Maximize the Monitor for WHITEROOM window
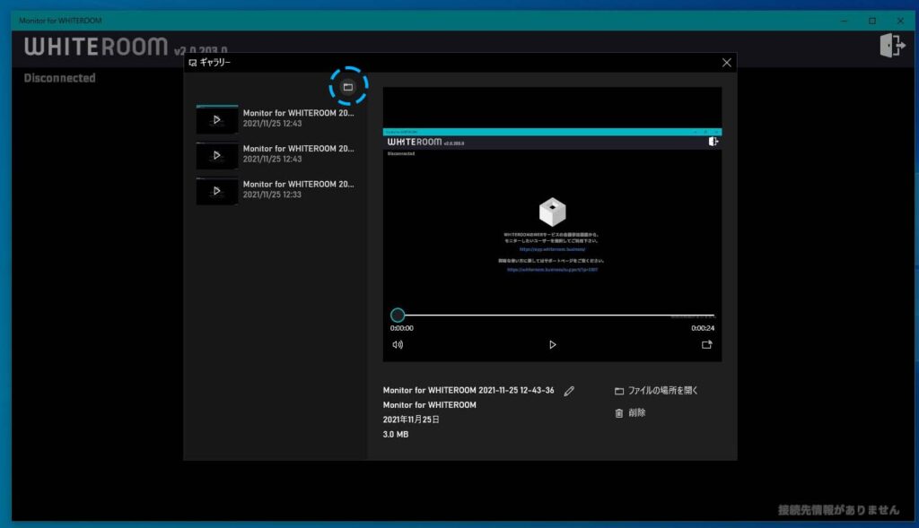919x528 pixels. 872,21
